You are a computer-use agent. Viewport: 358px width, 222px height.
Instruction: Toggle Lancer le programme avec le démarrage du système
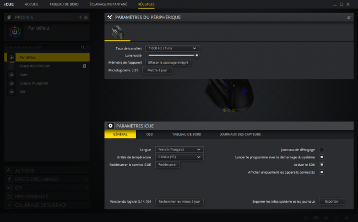(322, 157)
